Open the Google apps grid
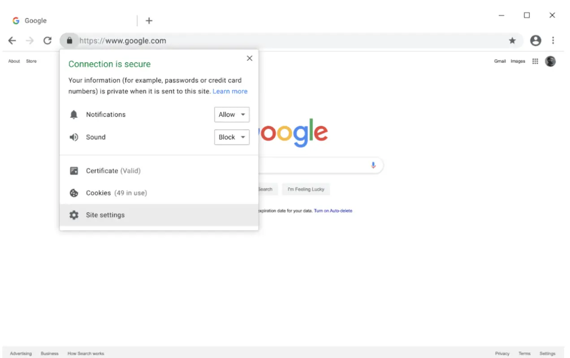Image resolution: width=570 pixels, height=358 pixels. pos(535,61)
